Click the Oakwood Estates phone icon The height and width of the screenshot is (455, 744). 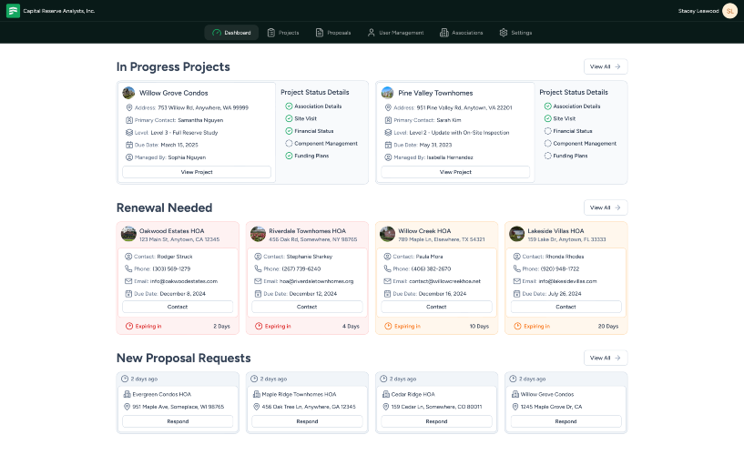(x=128, y=268)
